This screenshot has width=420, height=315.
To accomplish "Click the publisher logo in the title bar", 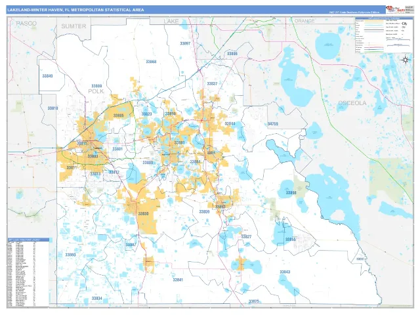I will click(x=395, y=10).
